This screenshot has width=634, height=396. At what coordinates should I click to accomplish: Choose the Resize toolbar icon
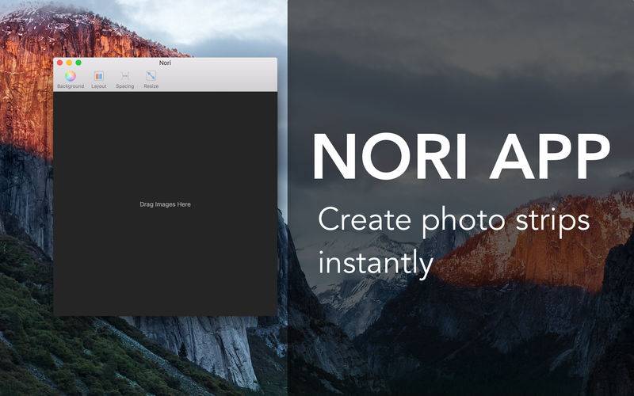click(151, 76)
